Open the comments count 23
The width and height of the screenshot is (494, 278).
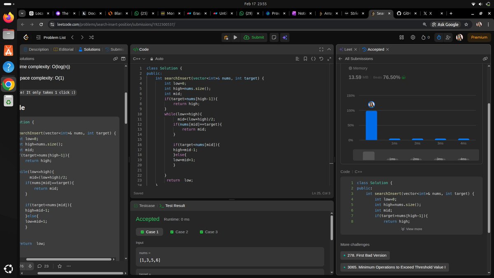click(43, 266)
